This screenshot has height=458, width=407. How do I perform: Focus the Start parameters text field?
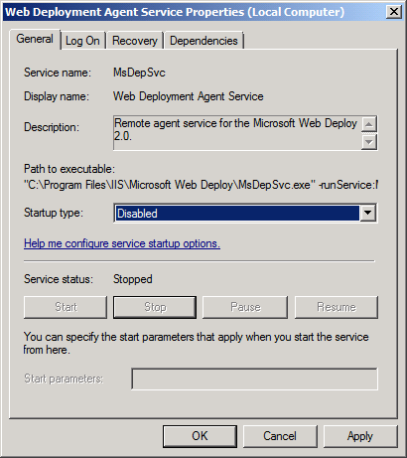(x=254, y=379)
